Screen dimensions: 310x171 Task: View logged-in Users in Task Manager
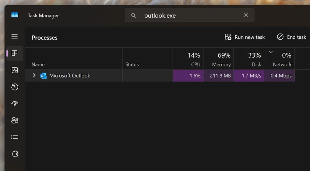click(x=15, y=120)
